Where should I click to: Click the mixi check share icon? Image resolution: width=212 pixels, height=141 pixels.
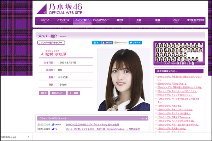pyautogui.click(x=121, y=43)
